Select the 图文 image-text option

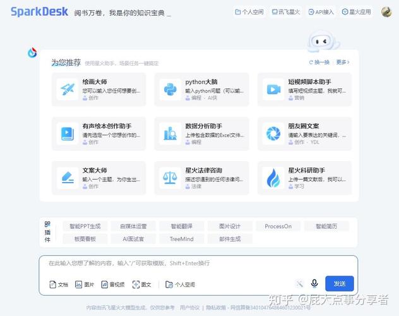(x=142, y=284)
